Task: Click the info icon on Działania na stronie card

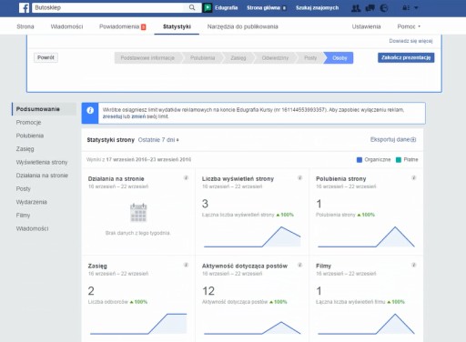Action: click(186, 177)
